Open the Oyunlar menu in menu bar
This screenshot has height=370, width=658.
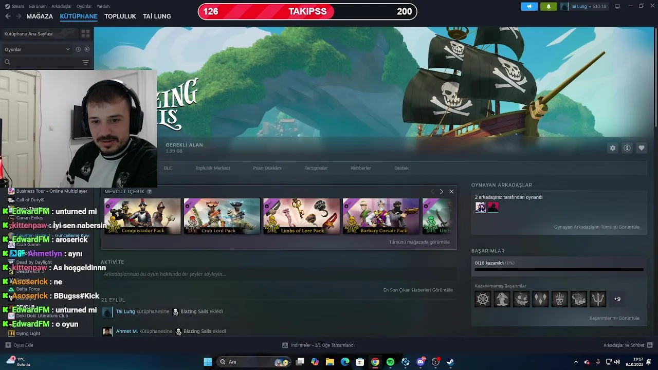click(84, 6)
